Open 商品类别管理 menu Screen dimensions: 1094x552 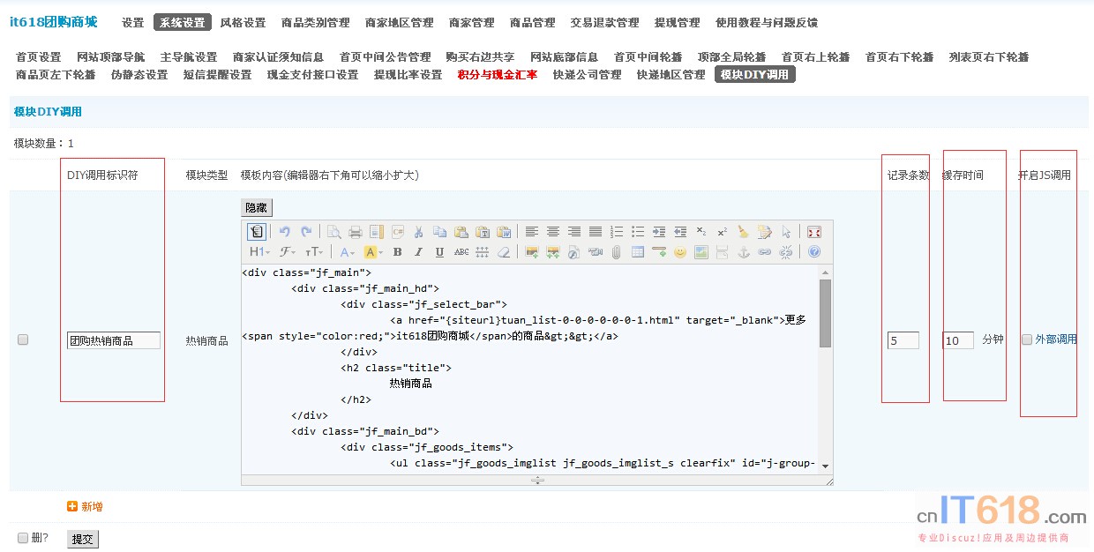315,23
